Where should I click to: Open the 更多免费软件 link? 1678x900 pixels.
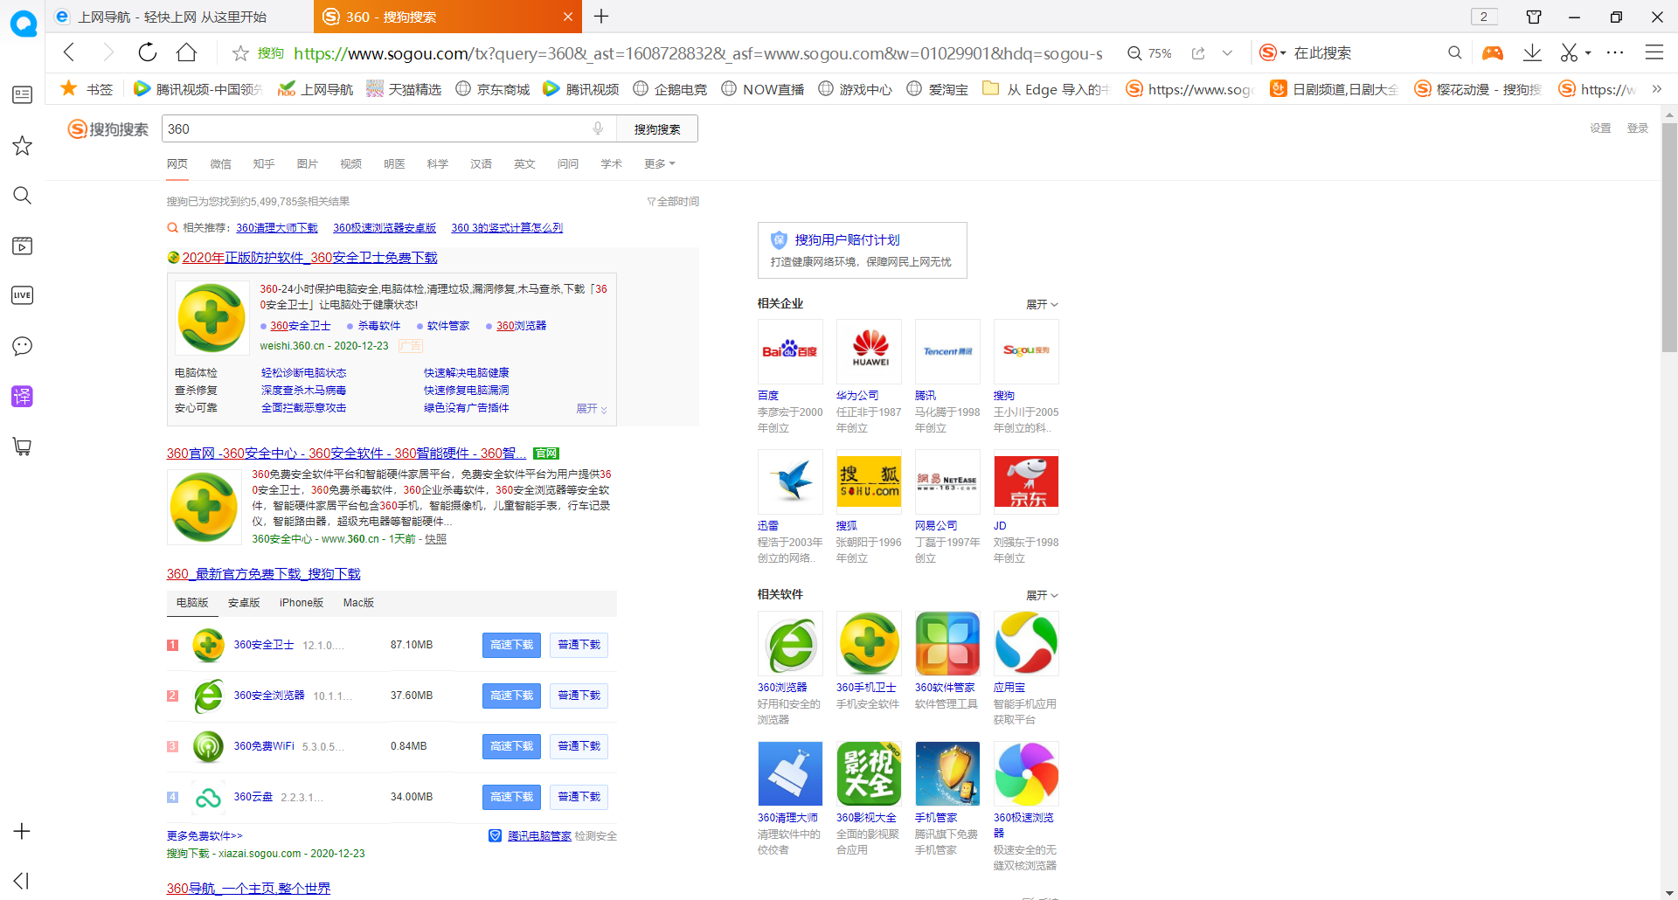point(205,836)
